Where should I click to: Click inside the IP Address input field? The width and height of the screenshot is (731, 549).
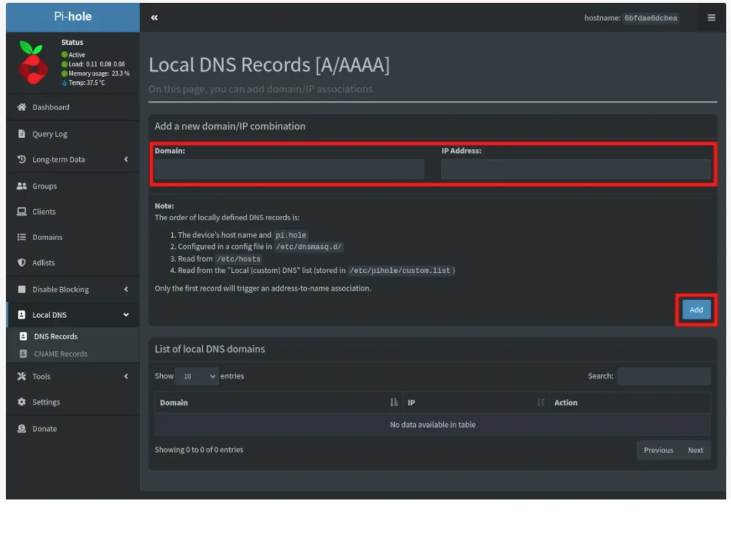point(577,168)
